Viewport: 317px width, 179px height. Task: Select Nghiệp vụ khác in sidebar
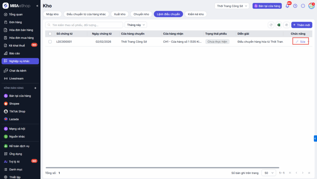20,61
